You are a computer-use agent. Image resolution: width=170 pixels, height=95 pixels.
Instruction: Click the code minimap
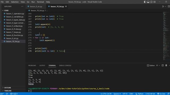[x=166, y=36]
